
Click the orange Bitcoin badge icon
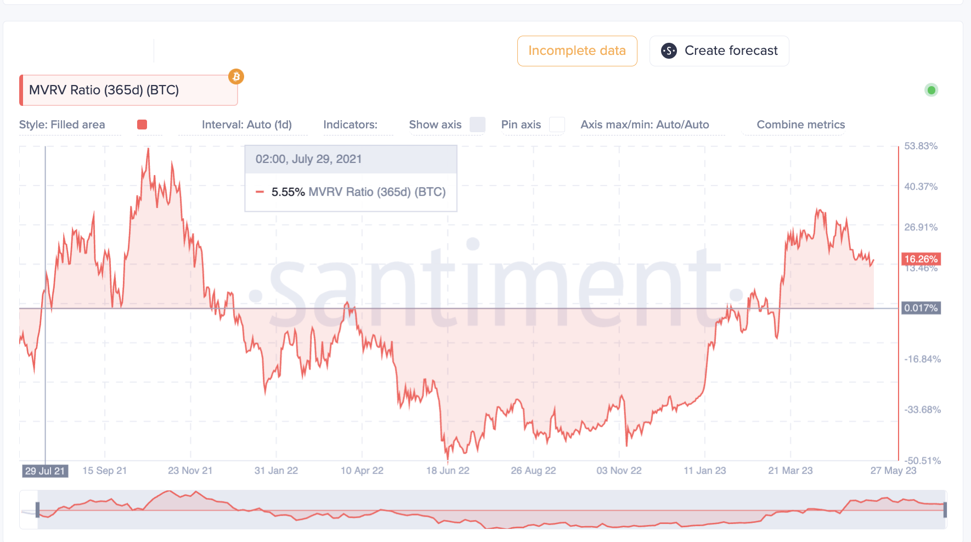tap(236, 77)
